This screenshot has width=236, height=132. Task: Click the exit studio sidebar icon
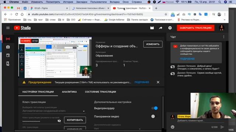coord(8,63)
